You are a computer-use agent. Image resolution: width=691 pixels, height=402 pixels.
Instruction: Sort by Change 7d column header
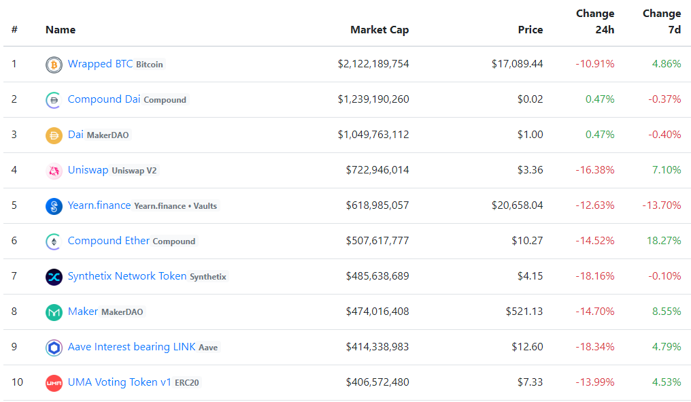click(661, 22)
